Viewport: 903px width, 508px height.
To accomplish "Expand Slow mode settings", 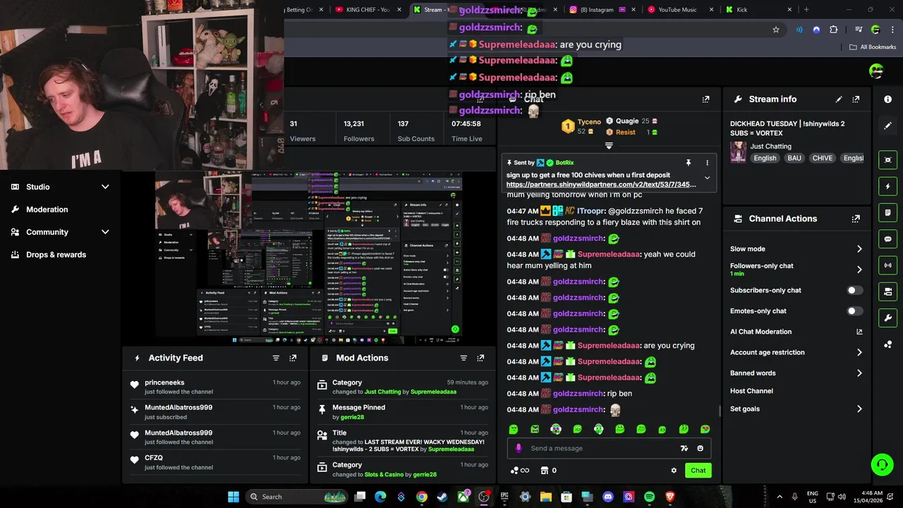I will pos(859,249).
